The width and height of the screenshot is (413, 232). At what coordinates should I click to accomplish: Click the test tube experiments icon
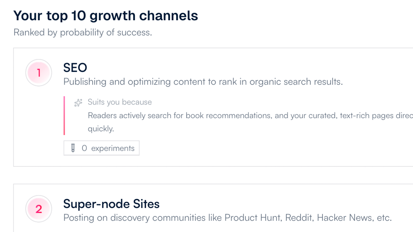pos(73,148)
